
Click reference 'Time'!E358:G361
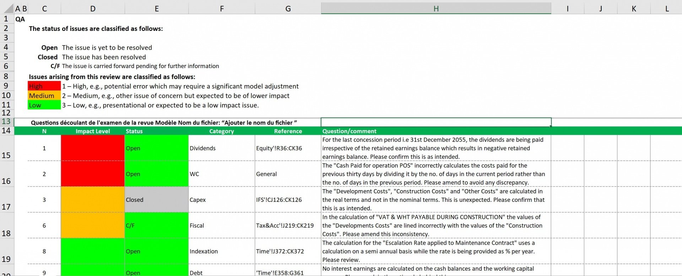click(288, 270)
